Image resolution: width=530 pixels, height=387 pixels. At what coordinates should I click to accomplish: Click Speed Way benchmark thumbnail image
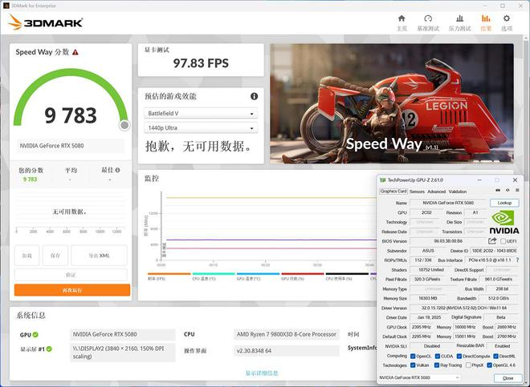392,103
